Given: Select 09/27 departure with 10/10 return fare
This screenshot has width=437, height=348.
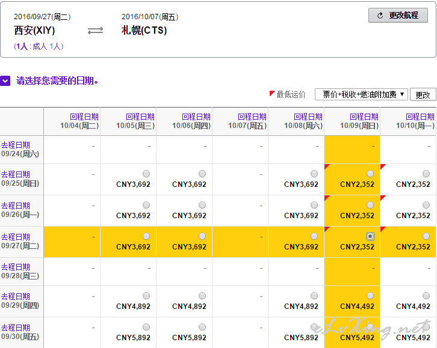Looking at the screenshot, I should [426, 236].
